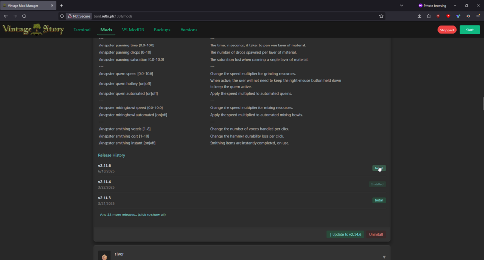Start the server with Start button
The width and height of the screenshot is (484, 260).
click(469, 30)
